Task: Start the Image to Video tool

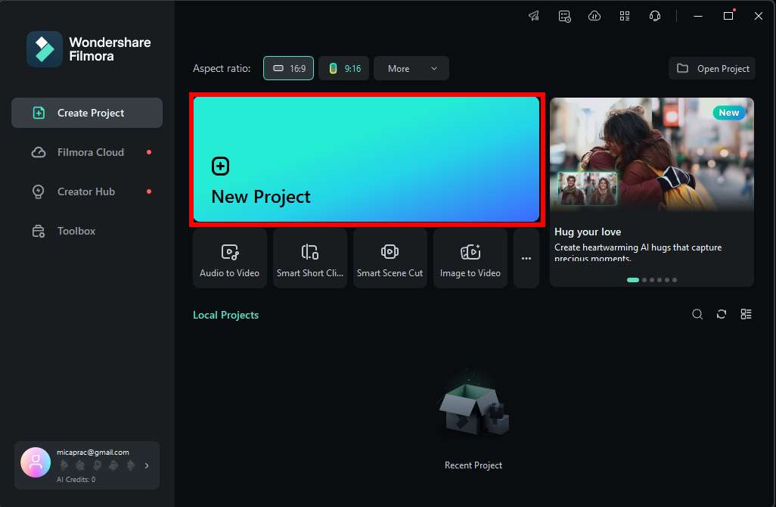Action: coord(470,259)
